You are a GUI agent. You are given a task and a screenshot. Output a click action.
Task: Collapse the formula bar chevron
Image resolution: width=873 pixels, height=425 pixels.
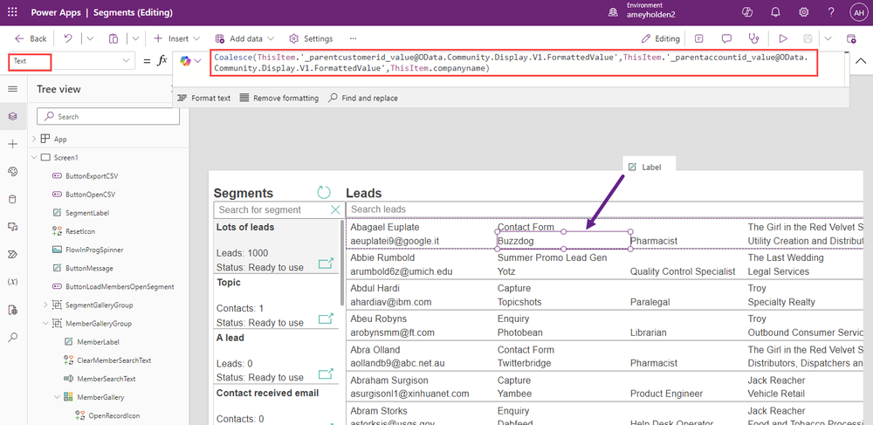pyautogui.click(x=861, y=60)
